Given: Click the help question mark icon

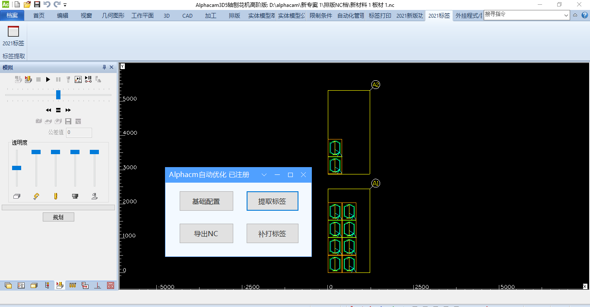Looking at the screenshot, I should click(585, 15).
